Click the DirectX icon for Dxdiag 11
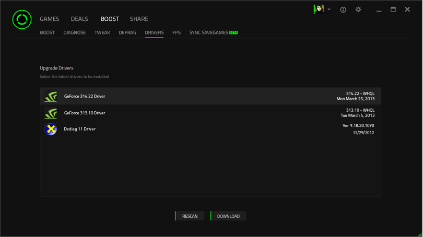This screenshot has width=423, height=237. 51,129
